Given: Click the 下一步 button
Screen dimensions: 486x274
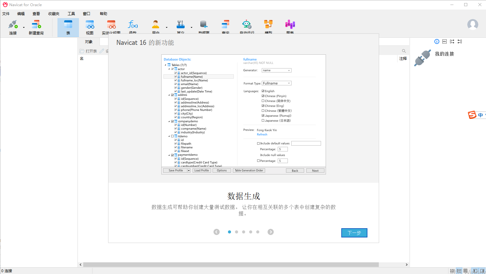Looking at the screenshot, I should click(x=354, y=233).
